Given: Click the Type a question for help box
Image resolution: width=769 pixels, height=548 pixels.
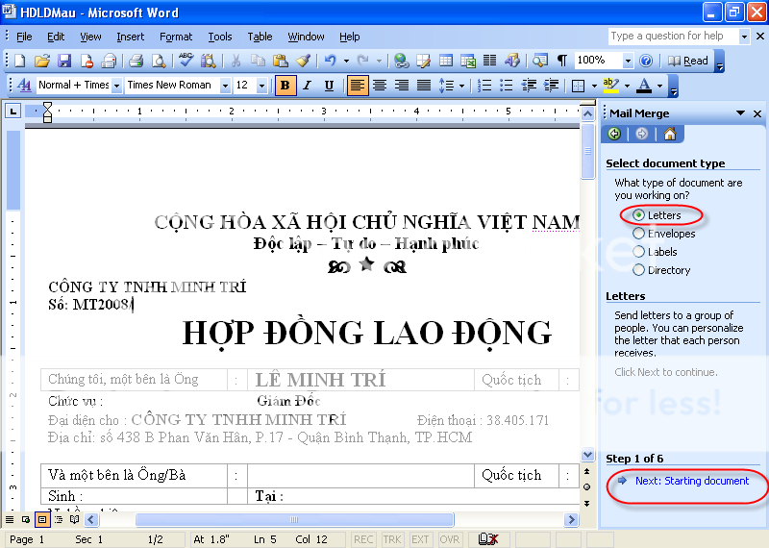Looking at the screenshot, I should click(673, 37).
